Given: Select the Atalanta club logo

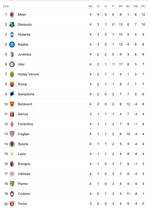Looking at the screenshot, I should (x=12, y=34).
